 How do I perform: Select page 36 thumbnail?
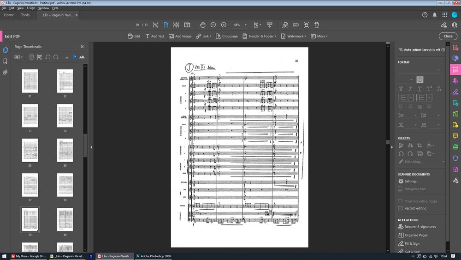click(x=65, y=150)
